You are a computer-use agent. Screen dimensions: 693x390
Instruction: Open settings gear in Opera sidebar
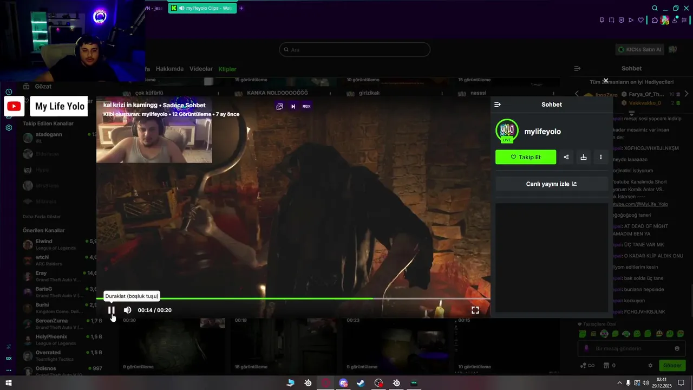(9, 128)
